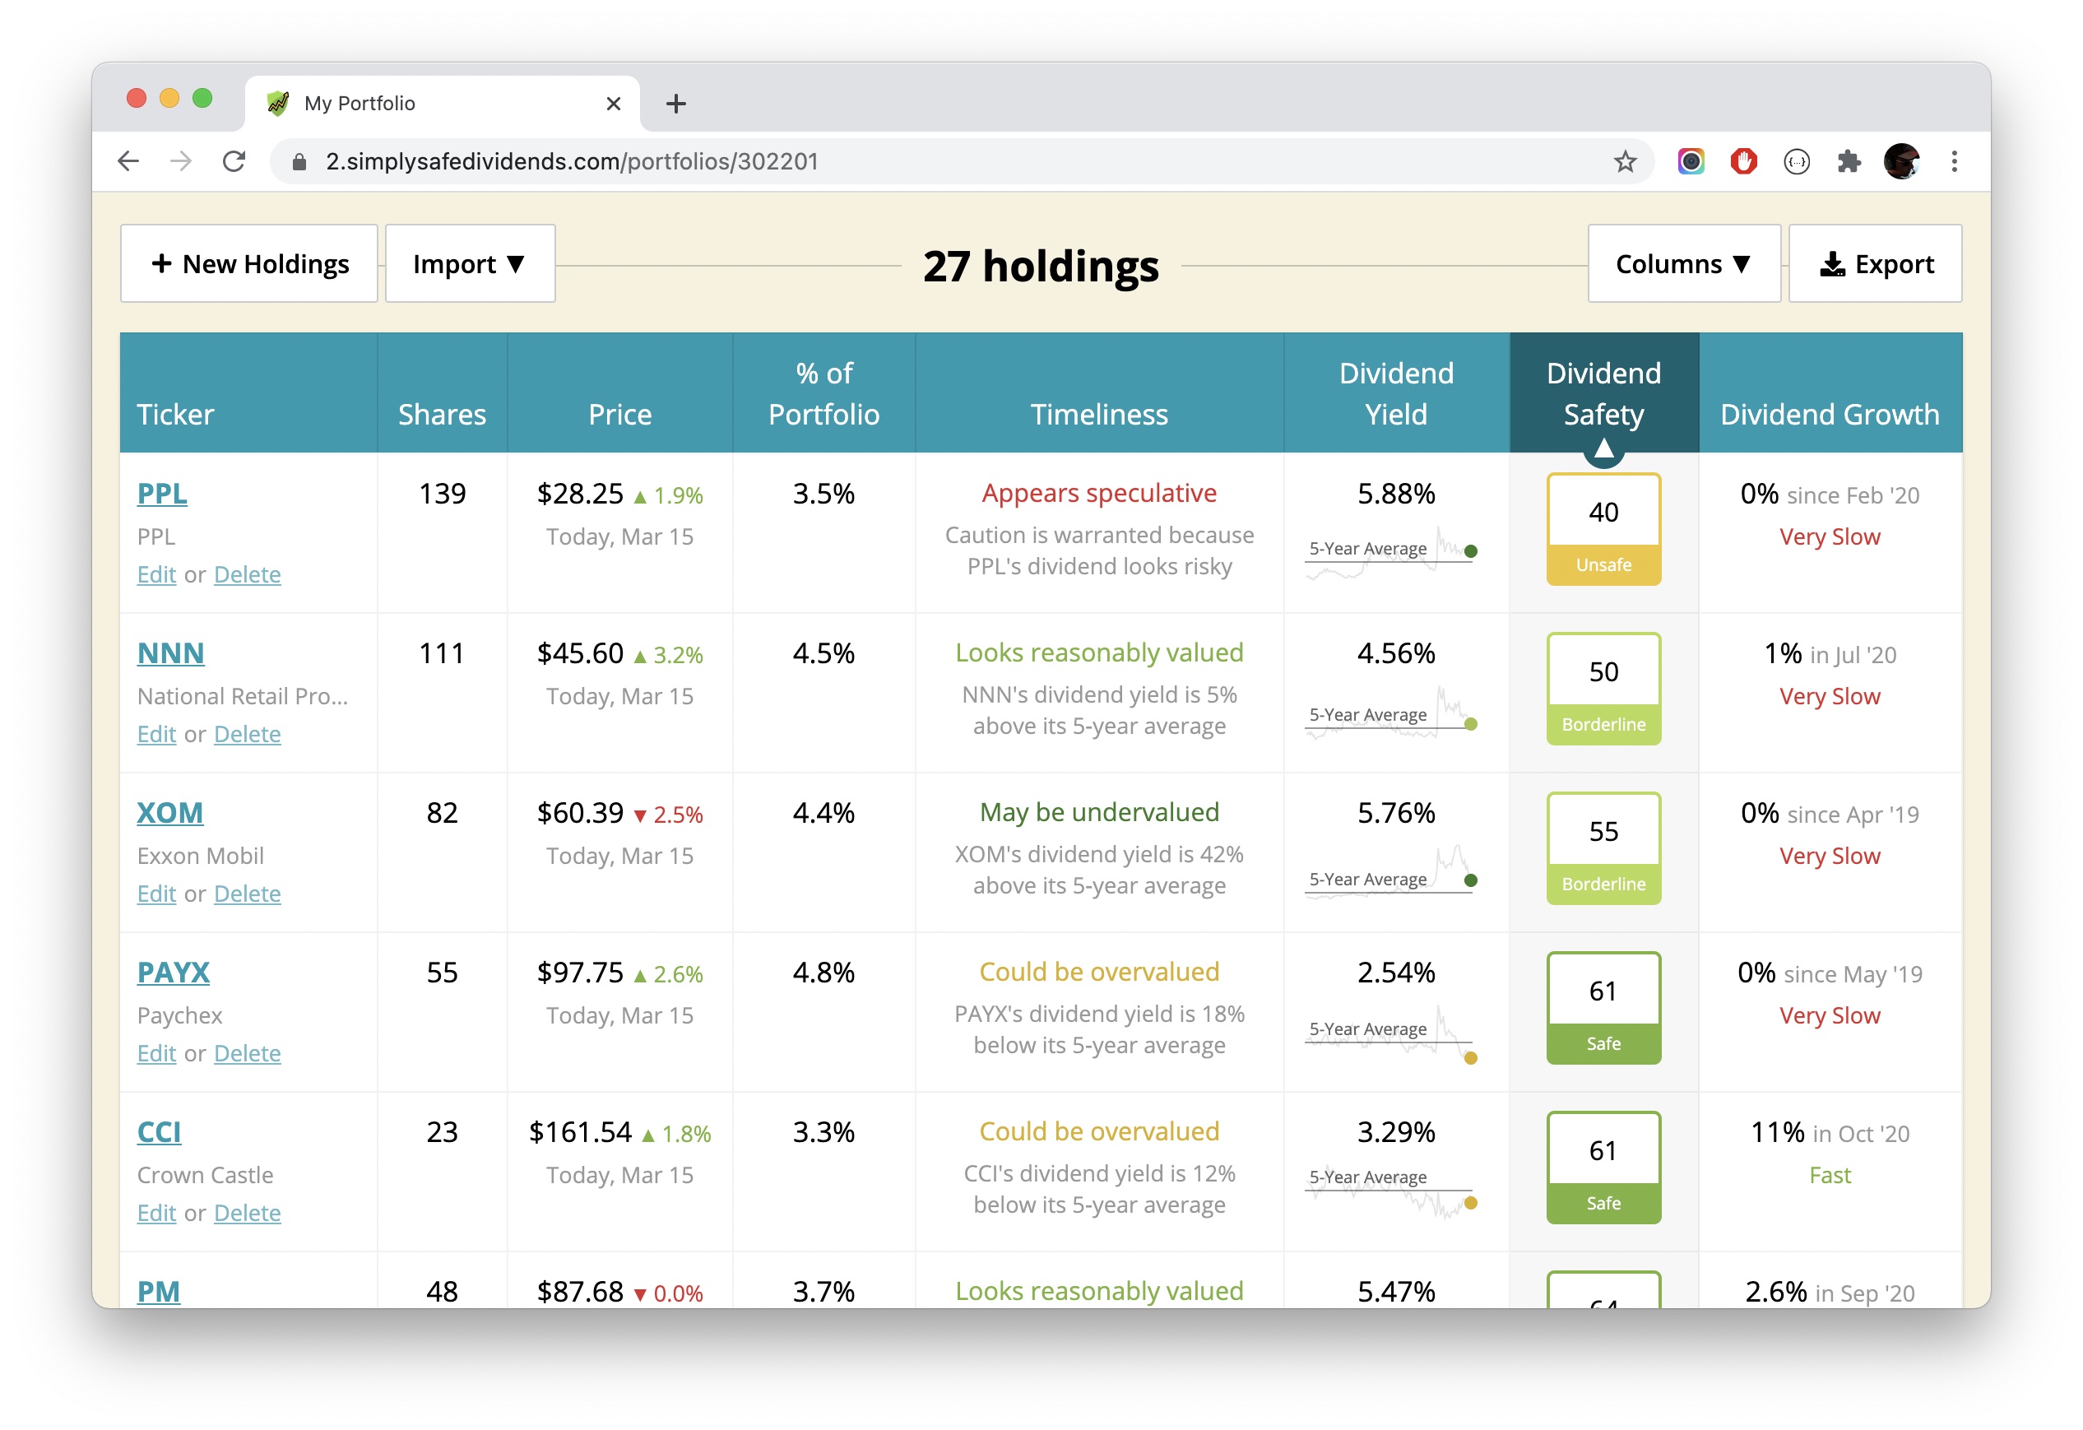The height and width of the screenshot is (1430, 2083).
Task: Sort by the Dividend Yield header
Action: point(1395,393)
